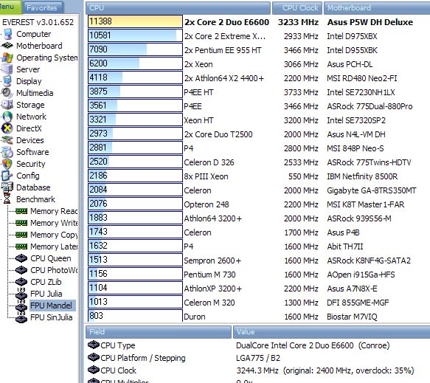
Task: Click the Motherboard chip icon
Action: tap(7, 46)
